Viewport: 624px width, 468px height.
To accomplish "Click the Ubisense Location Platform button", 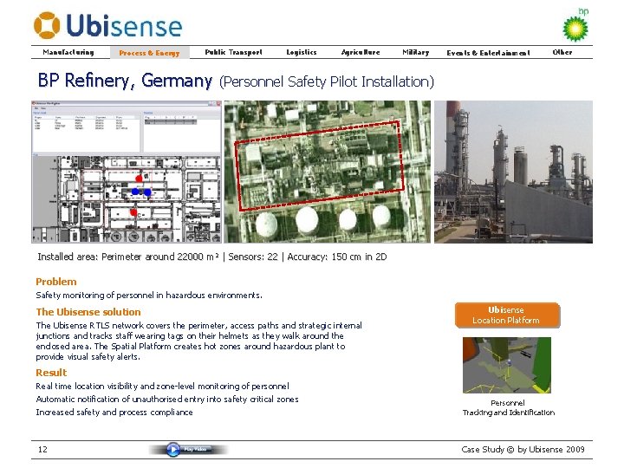I will point(507,315).
